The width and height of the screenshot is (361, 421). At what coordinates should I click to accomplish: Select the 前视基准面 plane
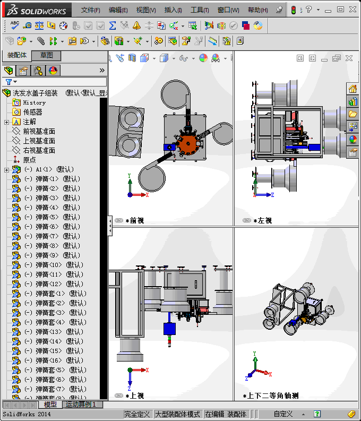pyautogui.click(x=39, y=131)
